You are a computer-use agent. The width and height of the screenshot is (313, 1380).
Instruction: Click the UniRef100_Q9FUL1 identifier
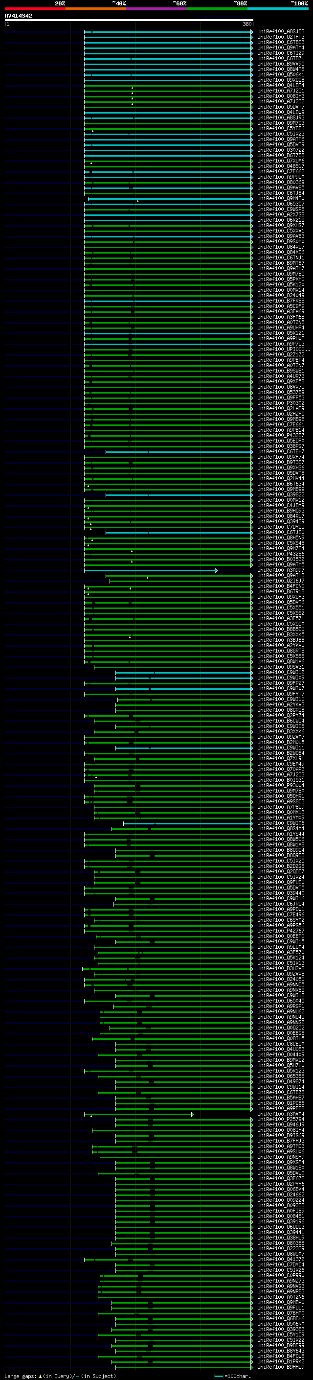pos(281,1308)
